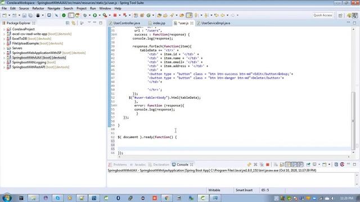Click the red Stop icon in main toolbar
Screen dimensions: 360x202
115,15
